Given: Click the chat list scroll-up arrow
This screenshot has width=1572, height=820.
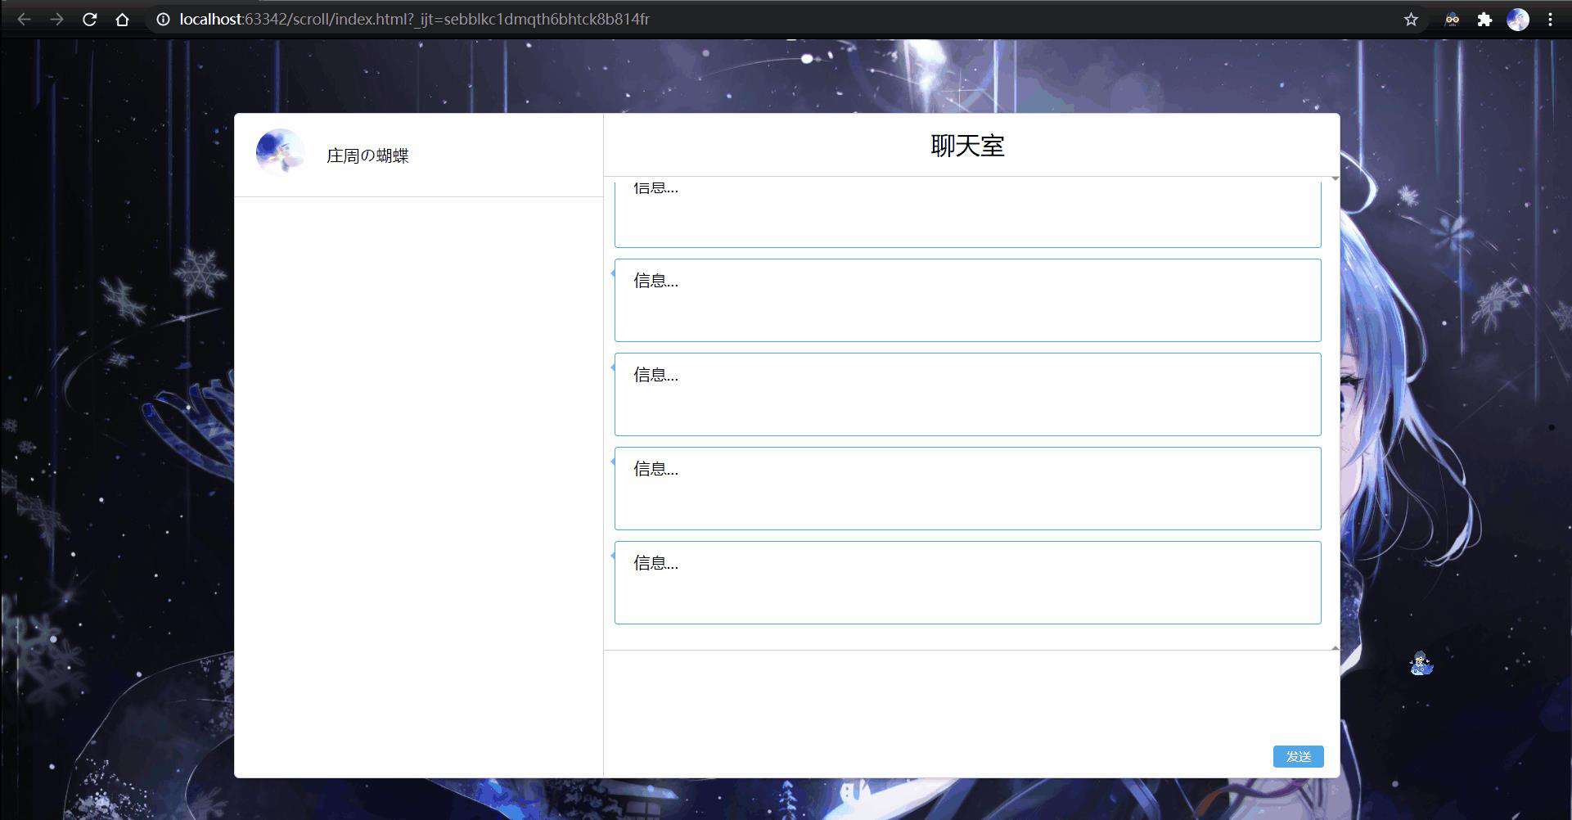Looking at the screenshot, I should pos(1335,178).
